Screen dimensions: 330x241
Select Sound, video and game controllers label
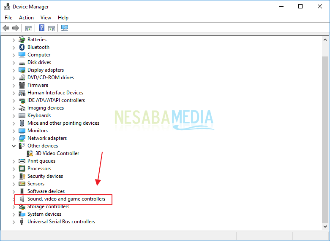point(66,199)
